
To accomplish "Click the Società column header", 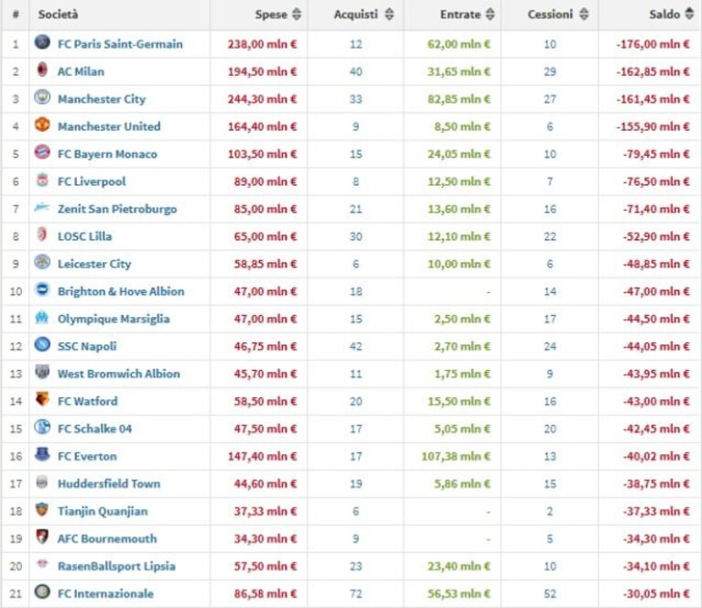I will pos(58,15).
